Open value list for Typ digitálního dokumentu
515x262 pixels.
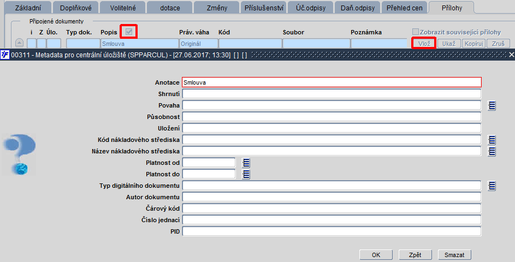[x=492, y=186]
